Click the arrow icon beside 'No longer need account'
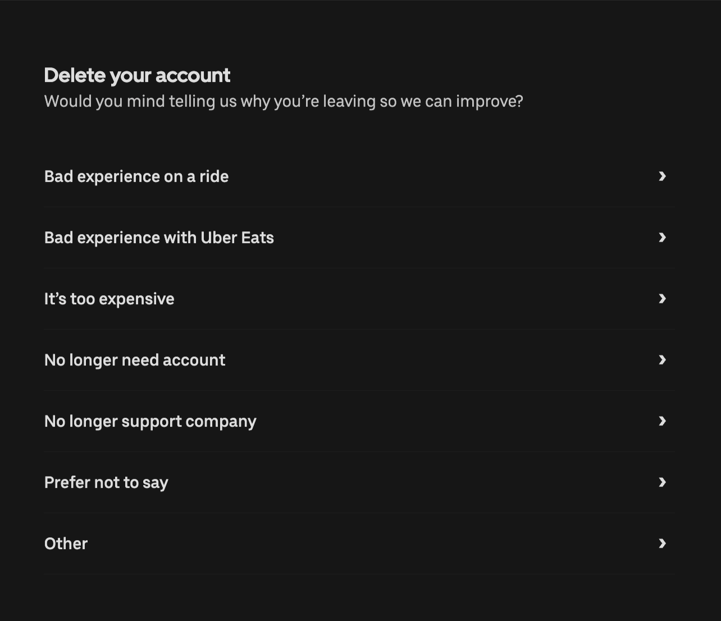721x621 pixels. 662,360
